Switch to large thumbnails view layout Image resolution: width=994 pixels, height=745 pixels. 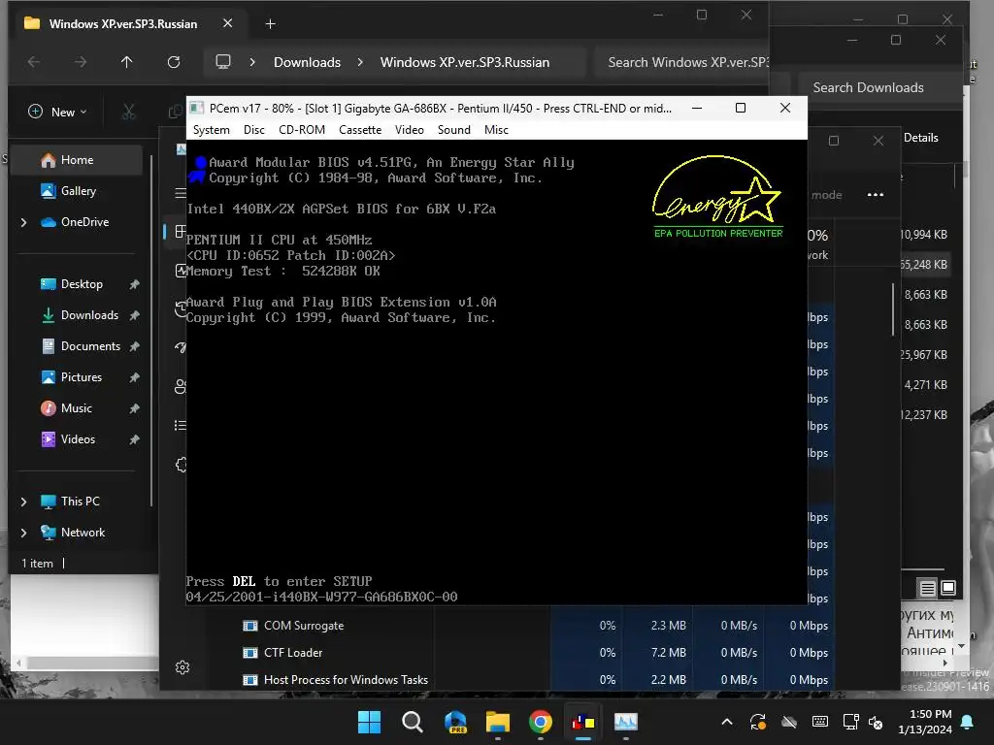click(947, 588)
